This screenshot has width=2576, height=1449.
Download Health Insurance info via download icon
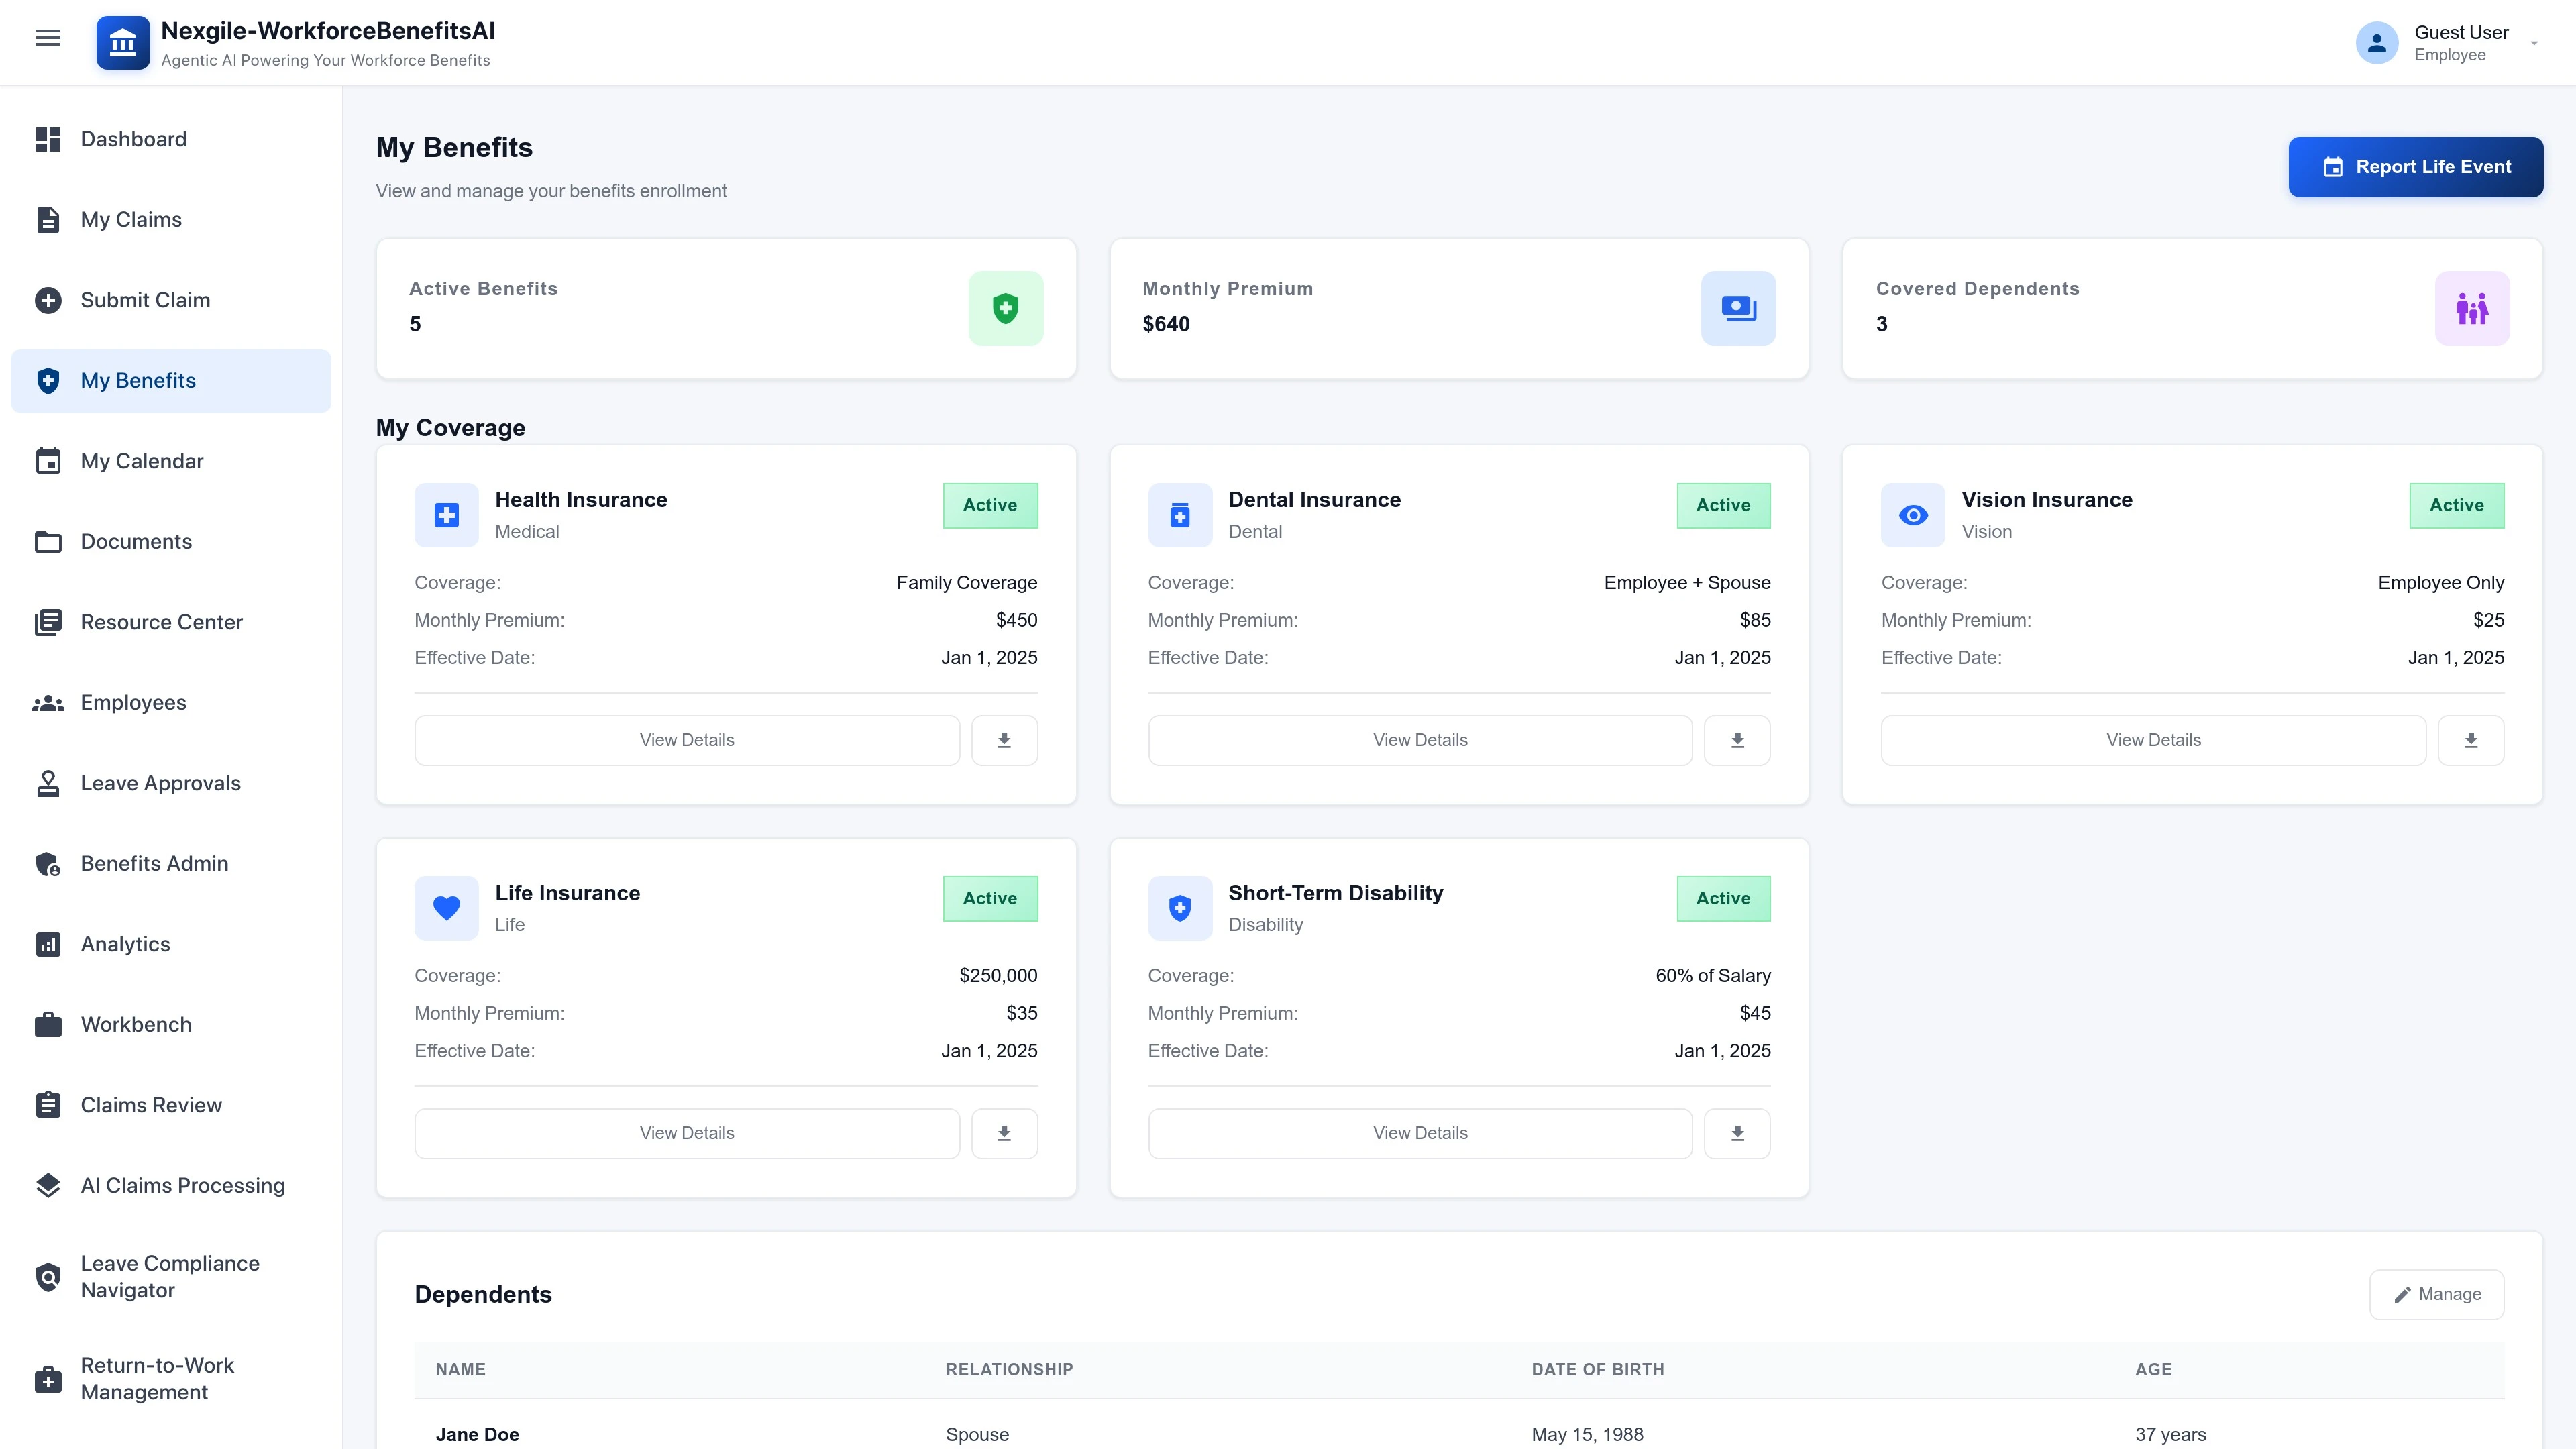coord(1004,740)
